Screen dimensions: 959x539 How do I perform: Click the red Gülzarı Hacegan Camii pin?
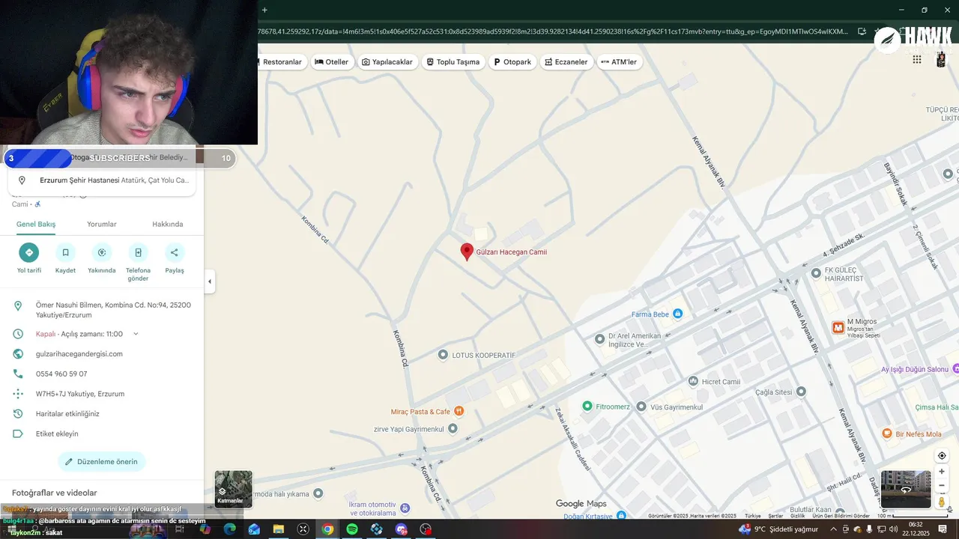click(x=467, y=252)
